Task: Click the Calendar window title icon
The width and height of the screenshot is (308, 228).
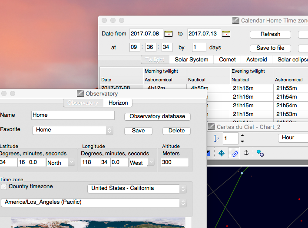Action: coord(236,20)
